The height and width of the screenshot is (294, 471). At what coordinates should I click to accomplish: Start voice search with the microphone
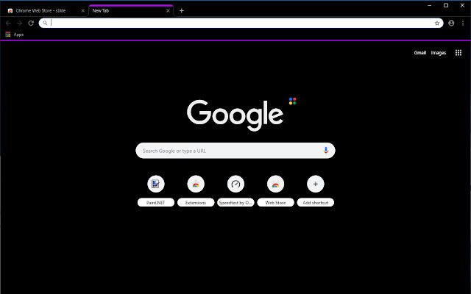(326, 151)
